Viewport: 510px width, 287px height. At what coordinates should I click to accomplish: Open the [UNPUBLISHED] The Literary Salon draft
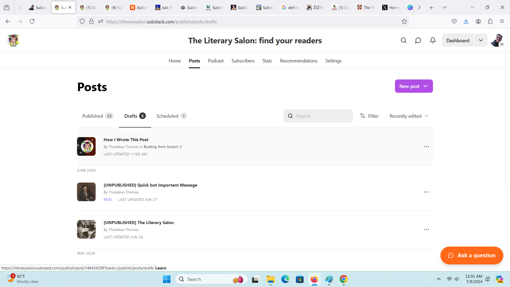[x=138, y=222]
